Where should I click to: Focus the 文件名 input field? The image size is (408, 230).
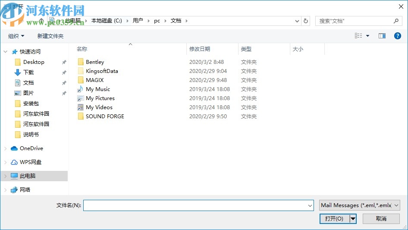[x=196, y=205]
